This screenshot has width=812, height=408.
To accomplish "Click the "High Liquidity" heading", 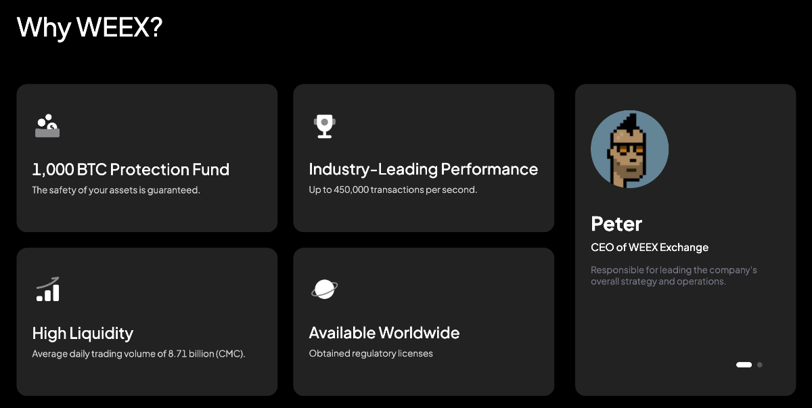I will tap(83, 333).
